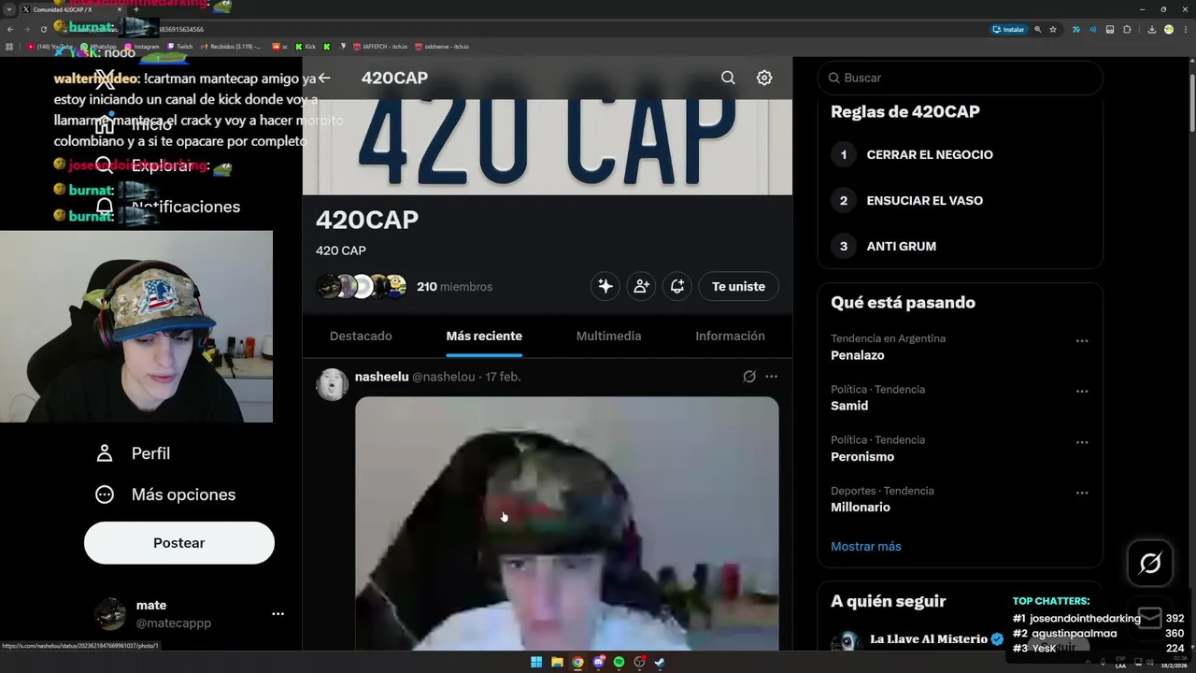Open the Windows Start menu
This screenshot has width=1196, height=673.
point(536,663)
